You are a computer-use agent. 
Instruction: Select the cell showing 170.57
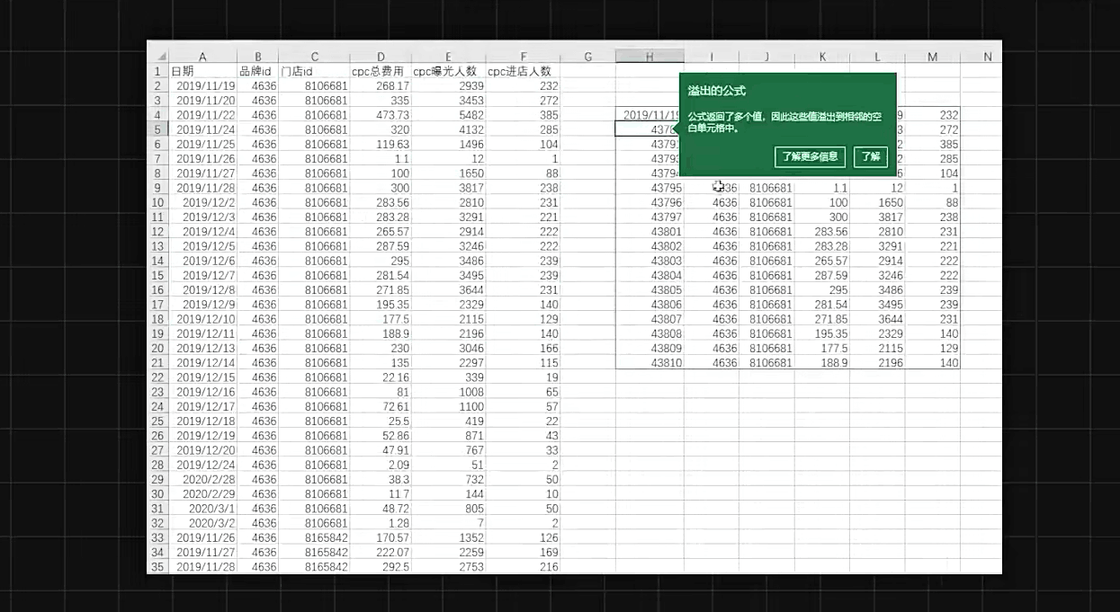point(381,537)
